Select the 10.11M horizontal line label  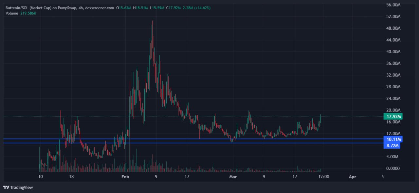(x=392, y=140)
